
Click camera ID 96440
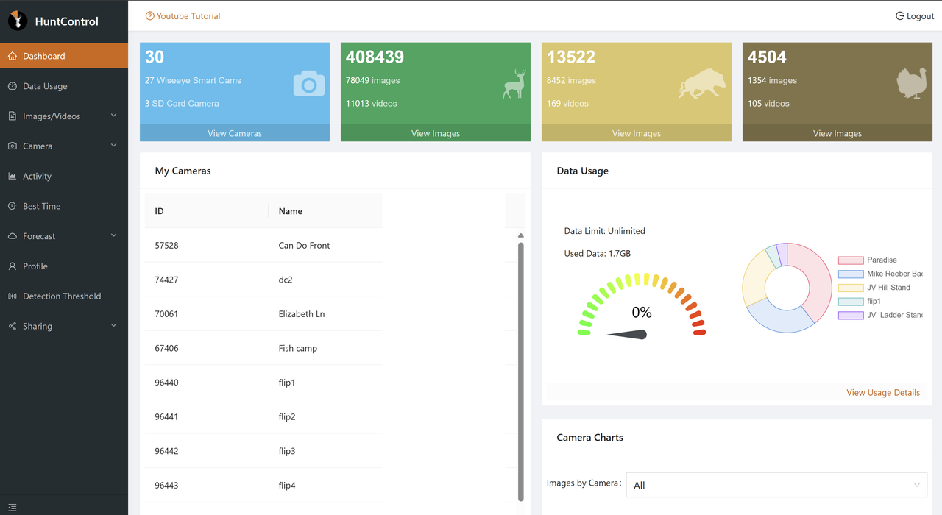tap(166, 383)
